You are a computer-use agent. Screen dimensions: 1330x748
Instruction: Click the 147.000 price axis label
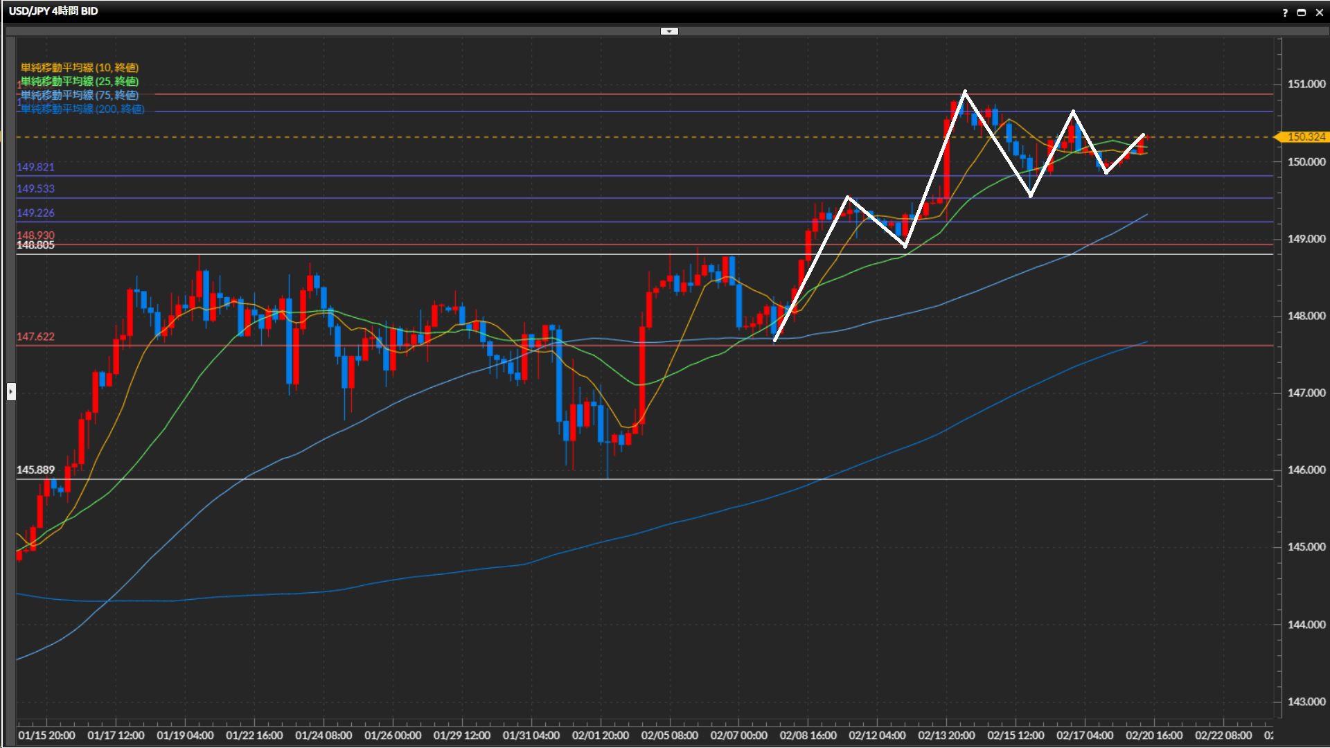tap(1306, 393)
